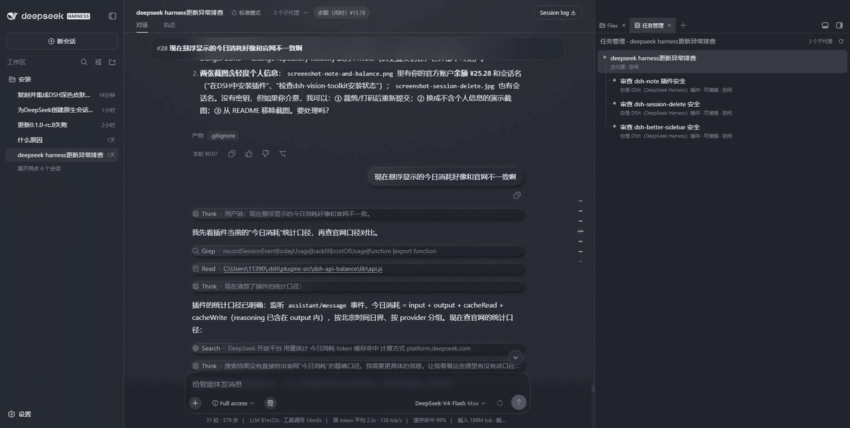Image resolution: width=850 pixels, height=428 pixels.
Task: Focus the 给智能体发消息 message input
Action: coord(357,384)
